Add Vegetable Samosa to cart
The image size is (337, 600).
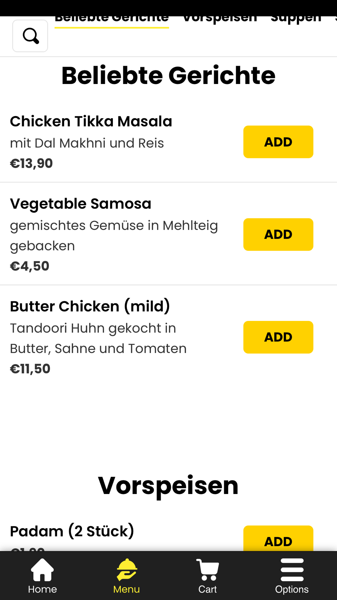(x=278, y=235)
